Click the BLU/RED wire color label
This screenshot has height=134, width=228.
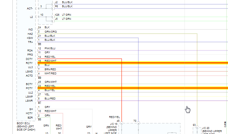click(x=50, y=99)
